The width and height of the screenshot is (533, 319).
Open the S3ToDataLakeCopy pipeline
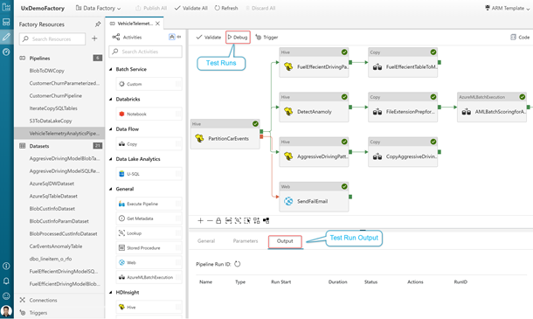(x=51, y=121)
